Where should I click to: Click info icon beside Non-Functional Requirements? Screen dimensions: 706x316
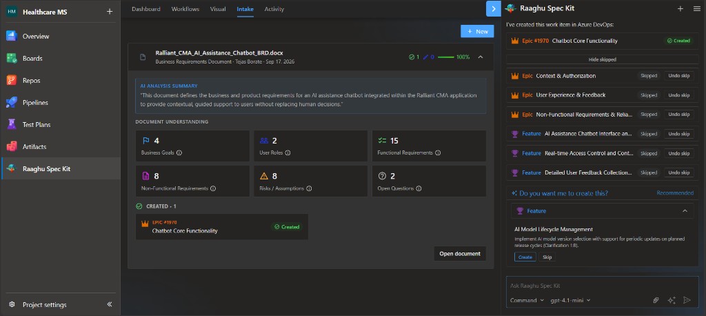[x=213, y=188]
